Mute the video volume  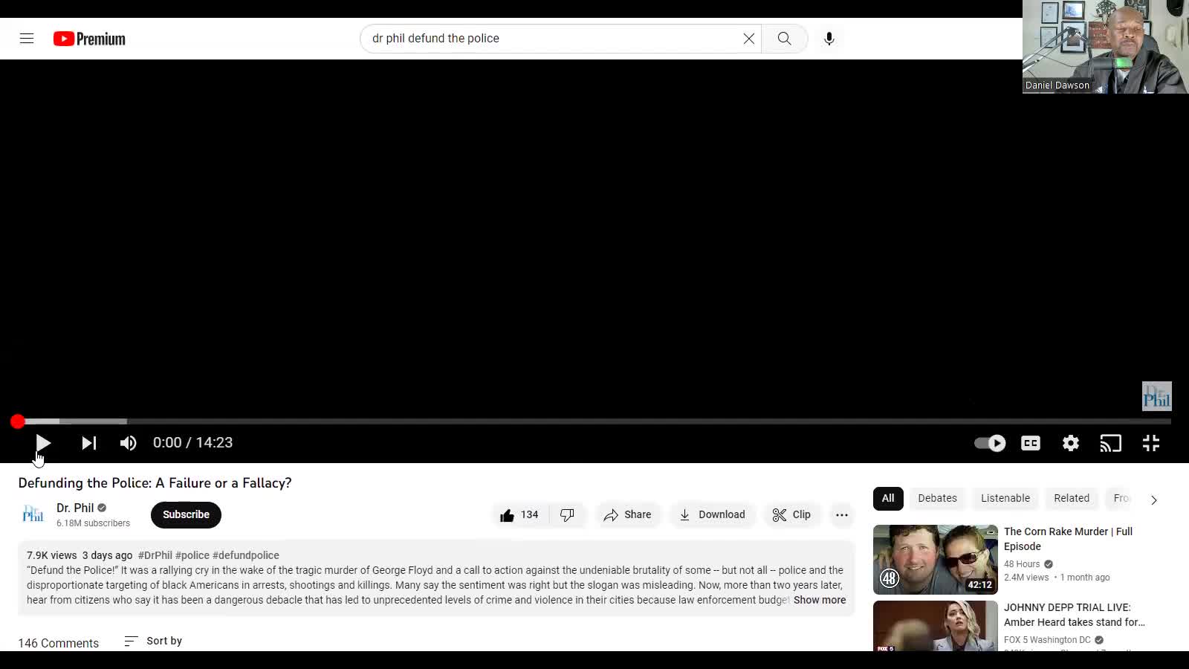tap(129, 443)
